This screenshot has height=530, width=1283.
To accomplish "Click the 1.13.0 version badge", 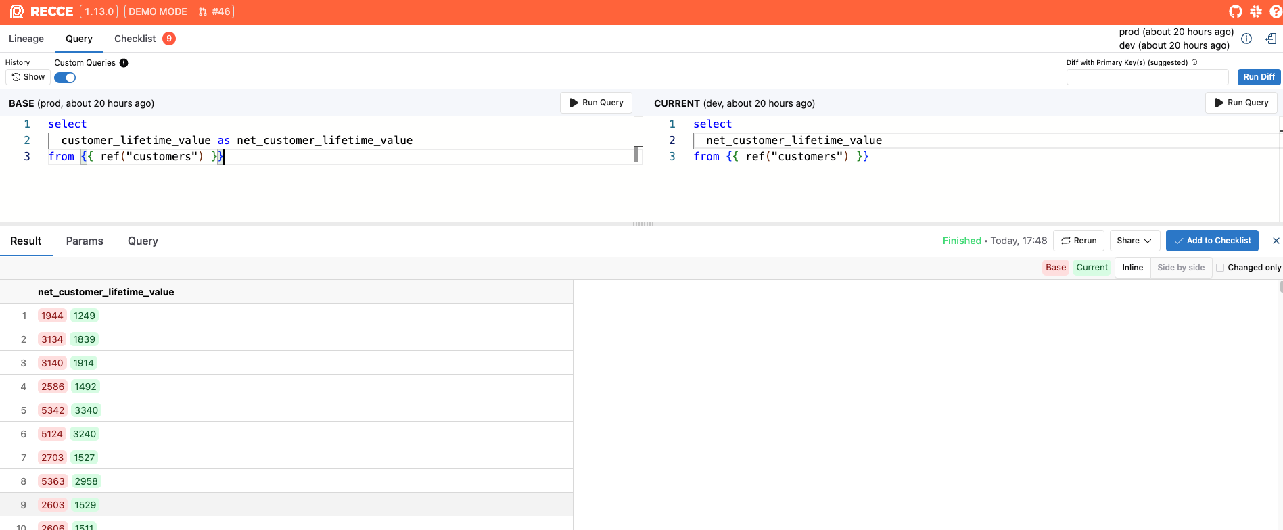I will 99,11.
